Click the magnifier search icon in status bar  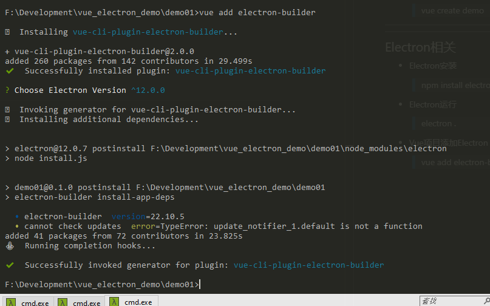click(487, 301)
